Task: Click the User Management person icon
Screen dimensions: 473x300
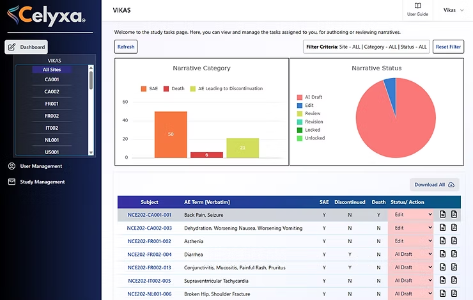Action: tap(12, 166)
